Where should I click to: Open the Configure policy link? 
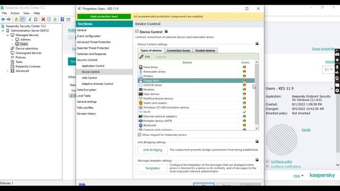tap(281, 161)
